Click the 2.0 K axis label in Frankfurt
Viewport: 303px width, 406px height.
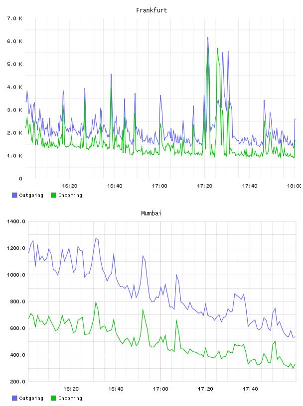(x=14, y=133)
